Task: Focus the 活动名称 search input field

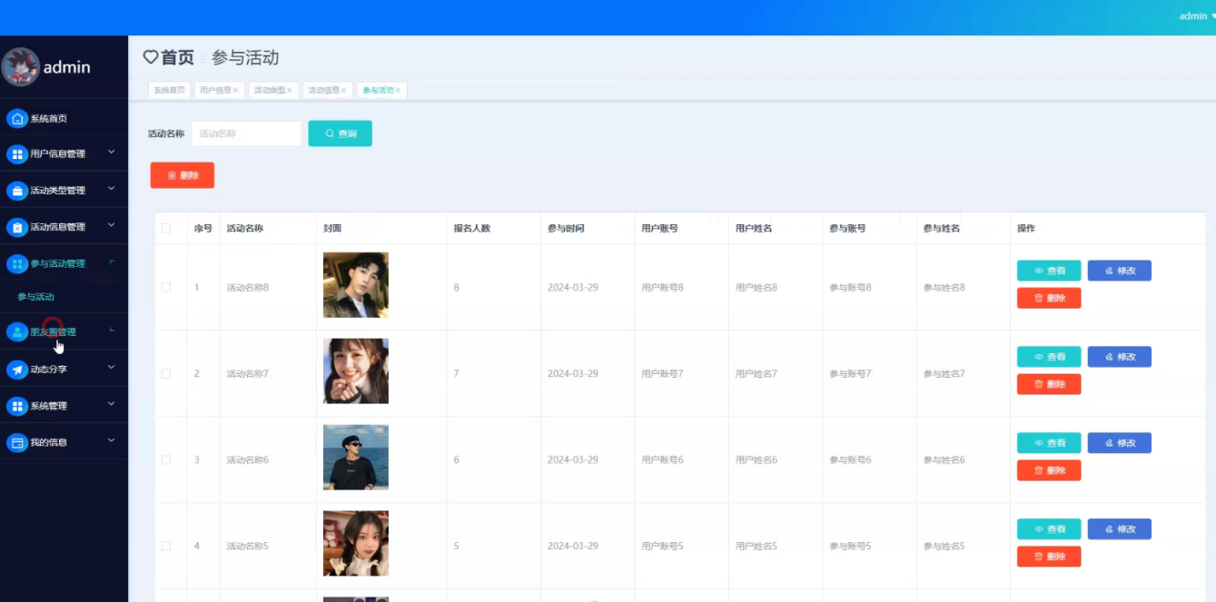Action: click(246, 133)
